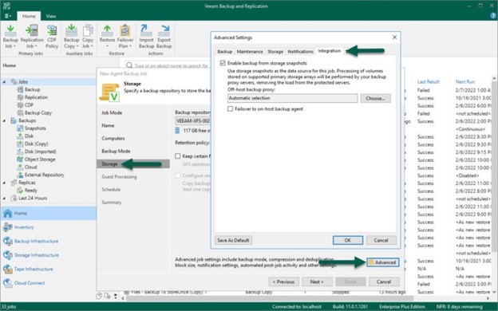
Task: Select the Job Mode wizard step
Action: 112,112
